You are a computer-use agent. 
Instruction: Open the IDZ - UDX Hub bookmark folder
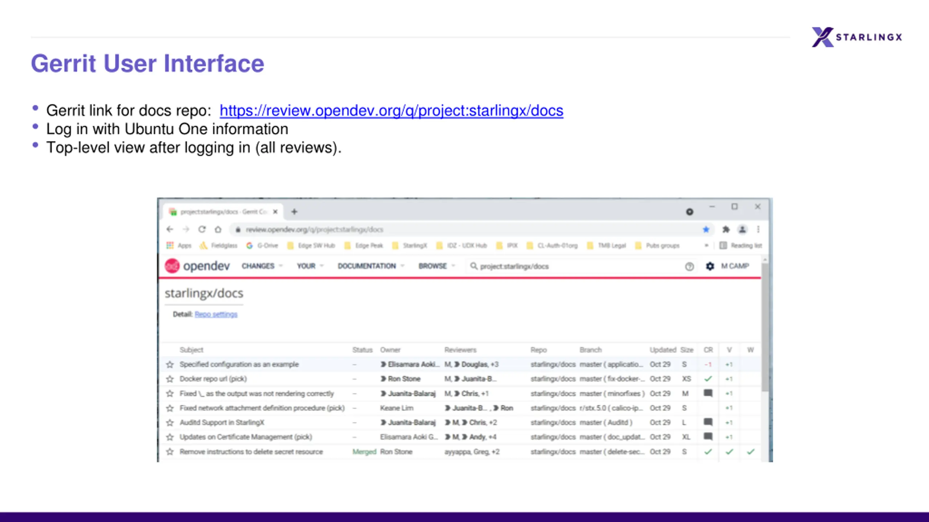click(x=462, y=246)
